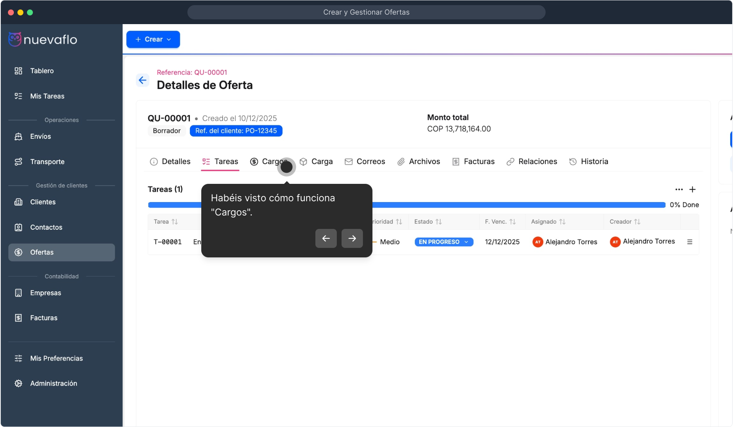This screenshot has height=427, width=733.
Task: Expand the Crear dropdown button
Action: [x=153, y=39]
